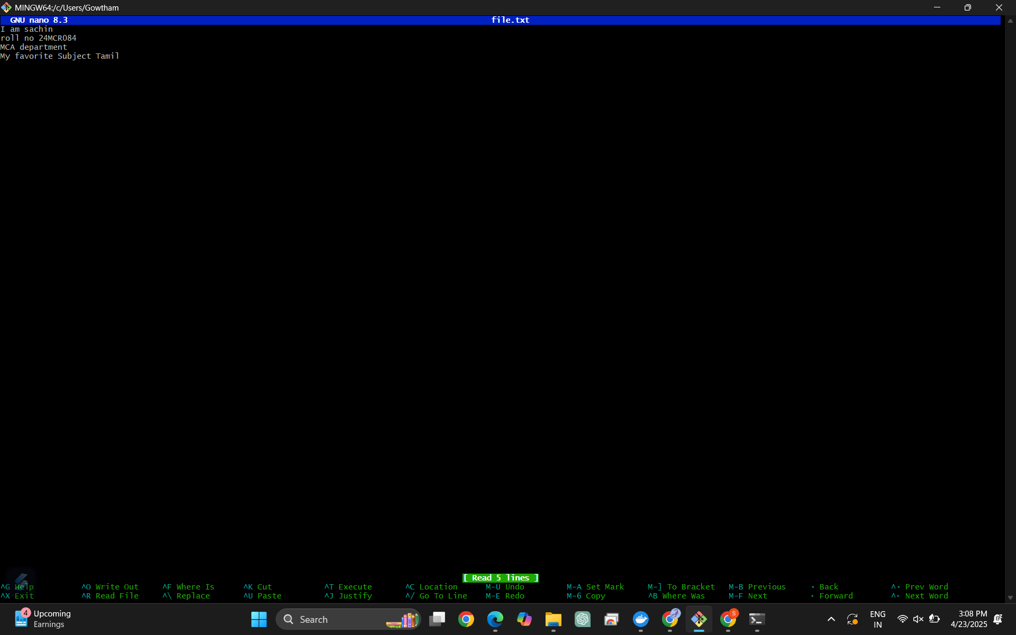The image size is (1016, 635).
Task: Click ^T Execute shortcut label
Action: tap(348, 587)
